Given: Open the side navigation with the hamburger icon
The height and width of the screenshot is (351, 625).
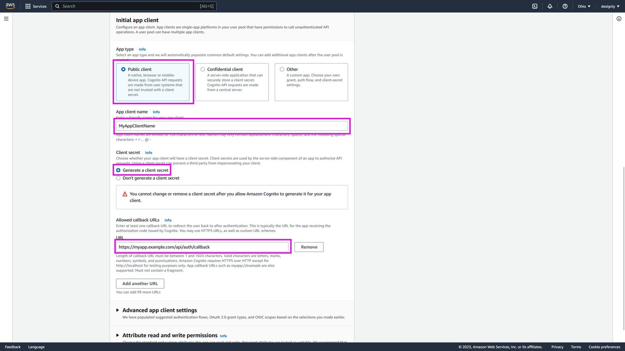Looking at the screenshot, I should click(6, 18).
